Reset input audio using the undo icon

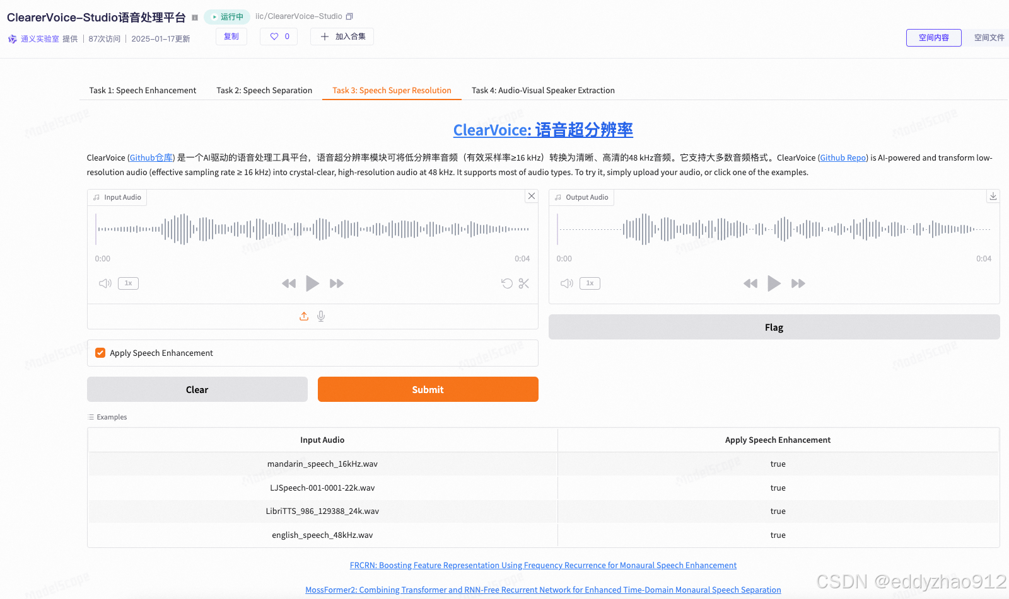[506, 283]
